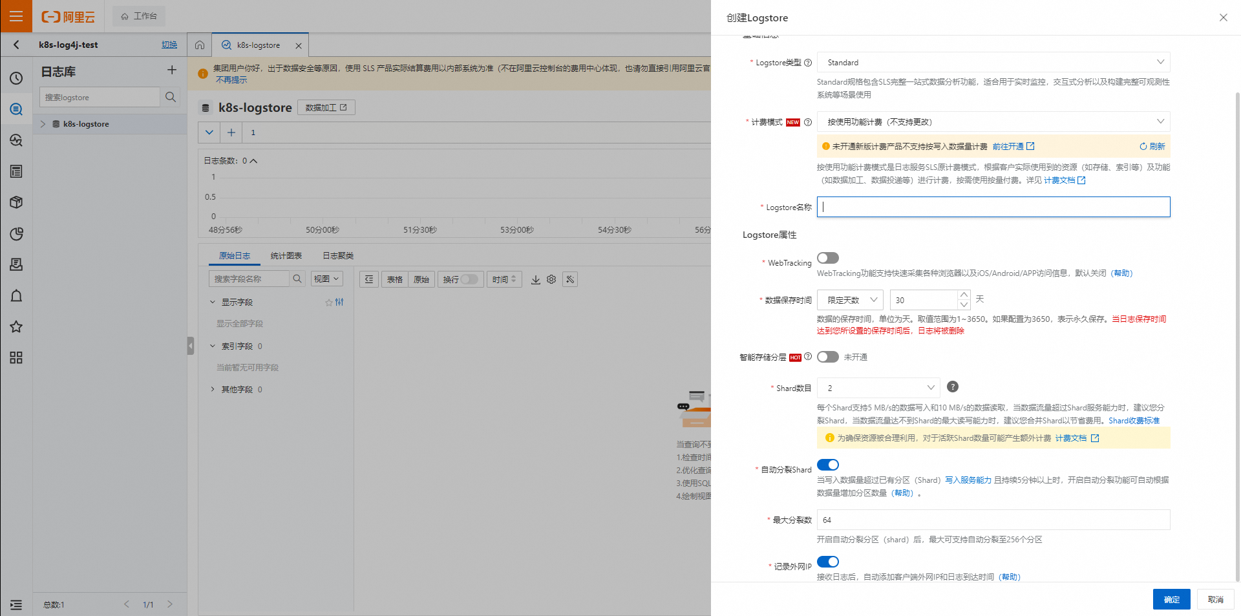Expand the 其他字段 section
The height and width of the screenshot is (616, 1241).
213,389
